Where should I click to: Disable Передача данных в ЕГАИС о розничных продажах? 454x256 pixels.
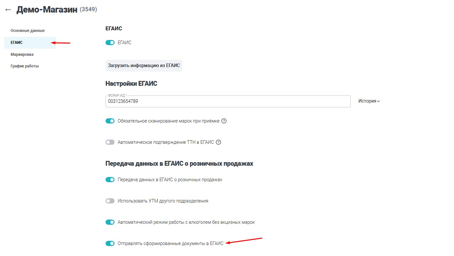110,179
